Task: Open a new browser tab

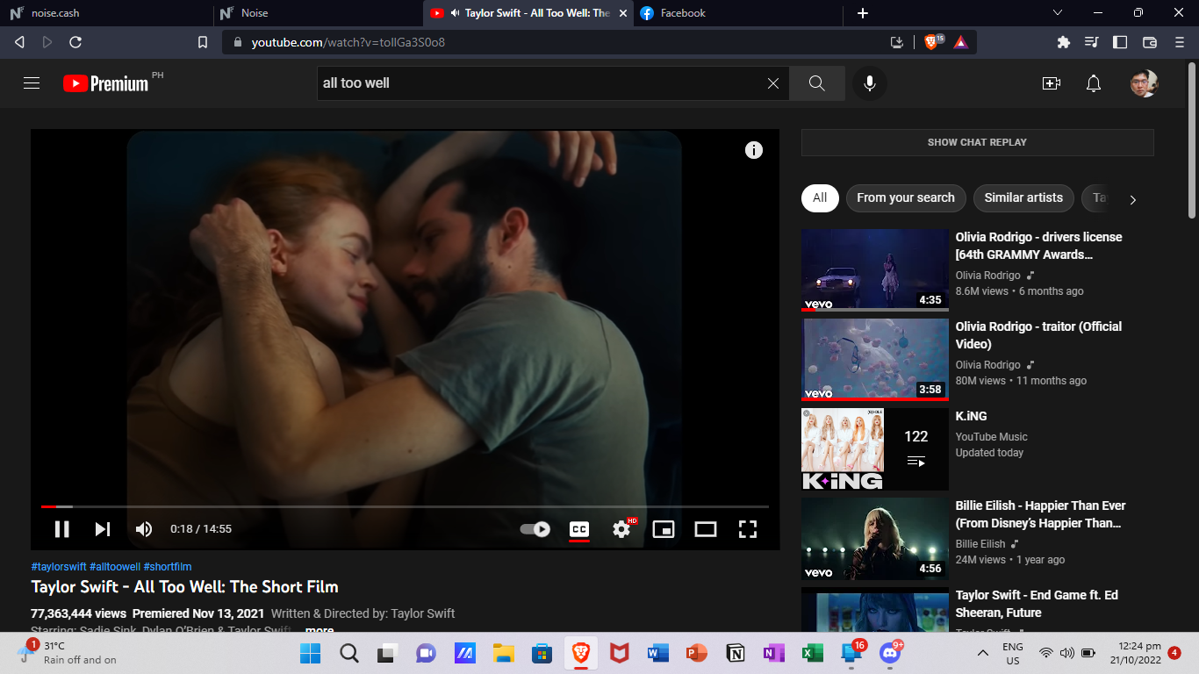Action: click(863, 13)
